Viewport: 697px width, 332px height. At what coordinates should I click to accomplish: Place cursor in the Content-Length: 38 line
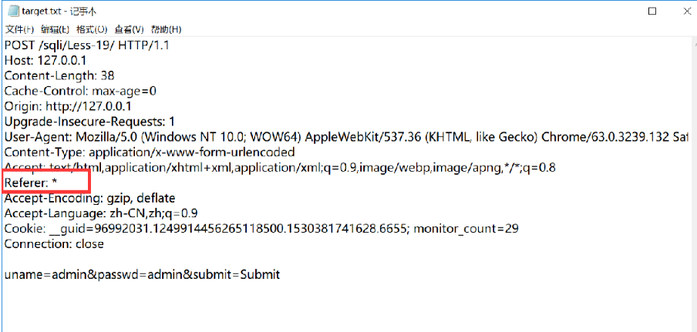pyautogui.click(x=59, y=75)
